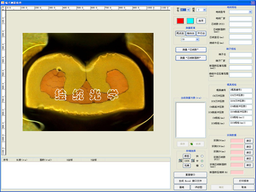Click the cross-section crimp range (mm2) field
Image resolution: width=256 pixels, height=192 pixels.
(241, 68)
